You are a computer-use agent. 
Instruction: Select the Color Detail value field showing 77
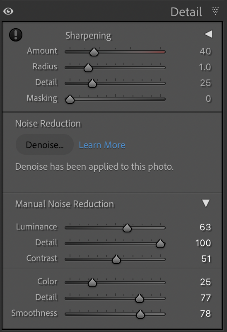point(205,298)
